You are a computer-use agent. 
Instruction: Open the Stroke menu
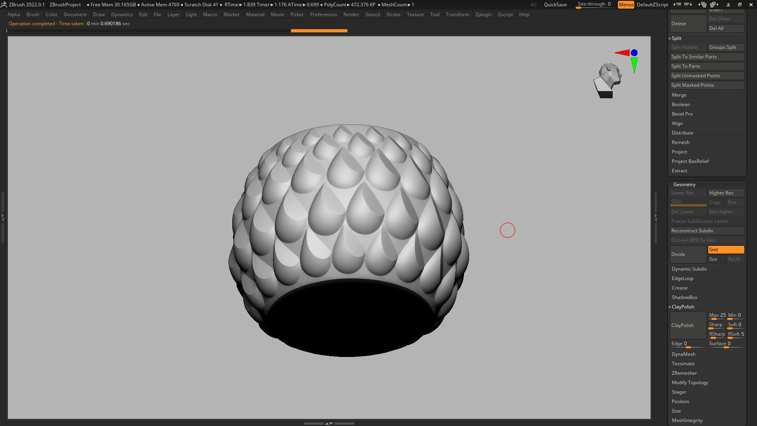[393, 15]
